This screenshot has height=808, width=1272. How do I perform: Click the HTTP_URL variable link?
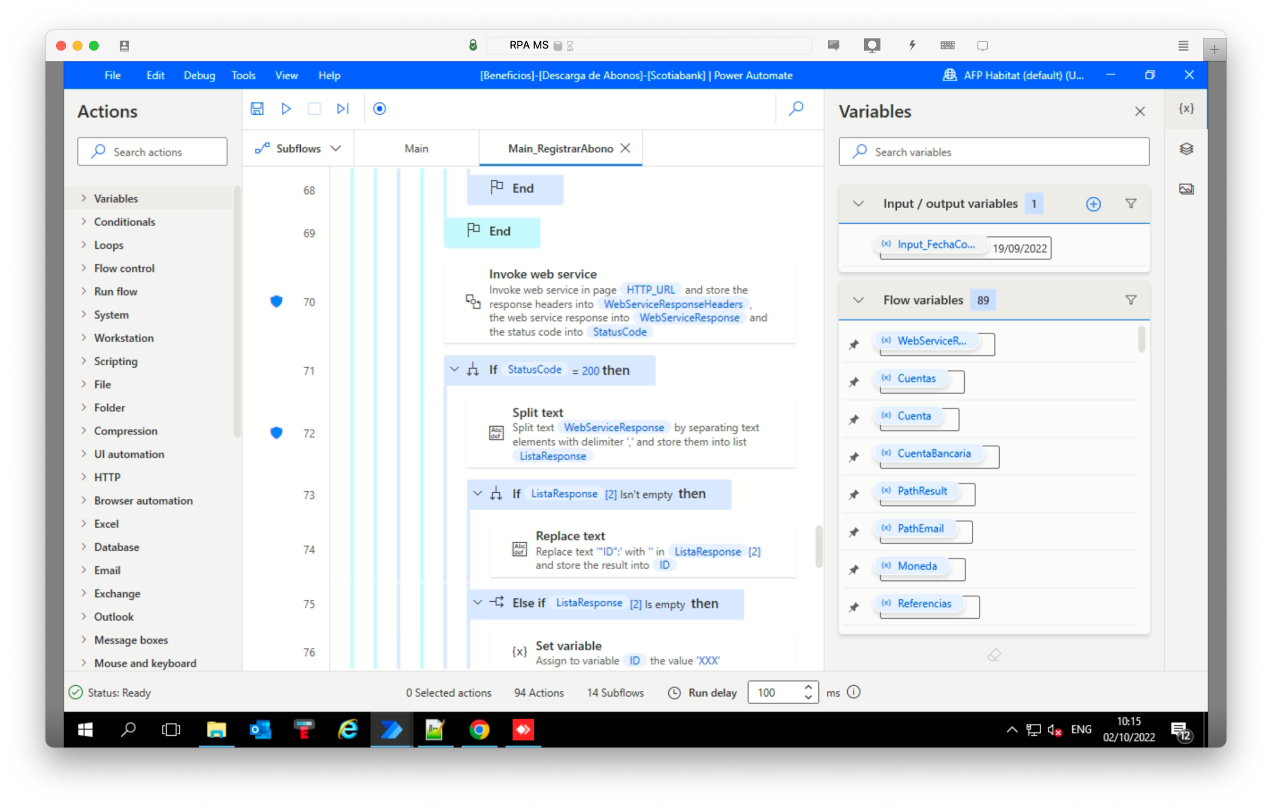[650, 290]
